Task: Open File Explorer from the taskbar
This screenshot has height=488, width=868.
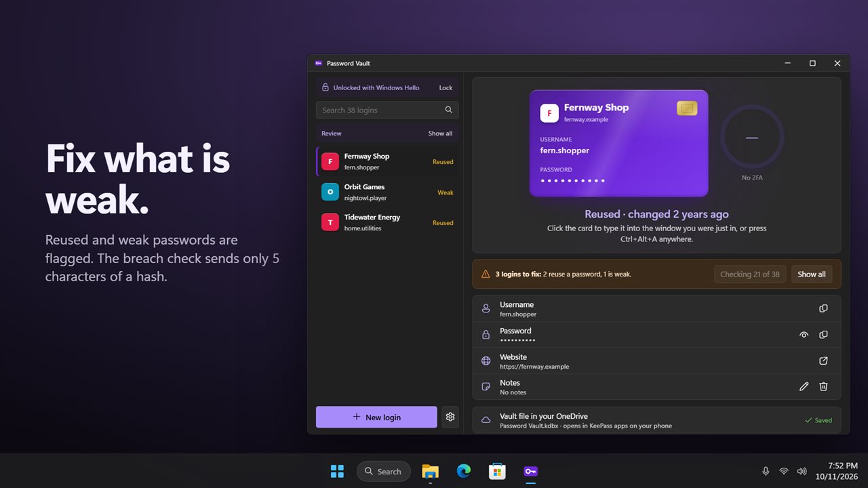Action: coord(430,471)
